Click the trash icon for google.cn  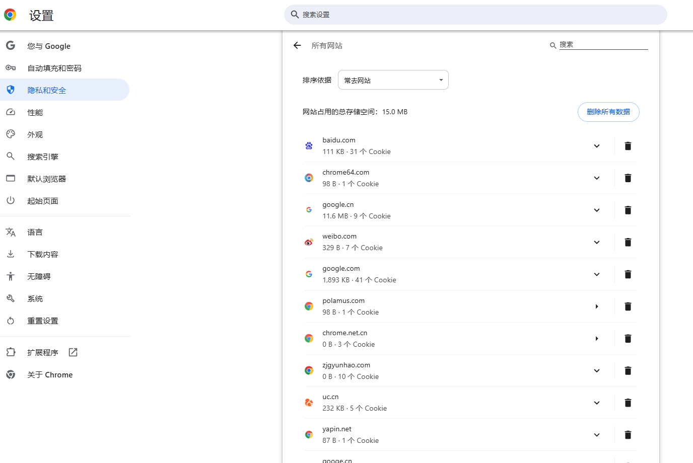click(628, 210)
